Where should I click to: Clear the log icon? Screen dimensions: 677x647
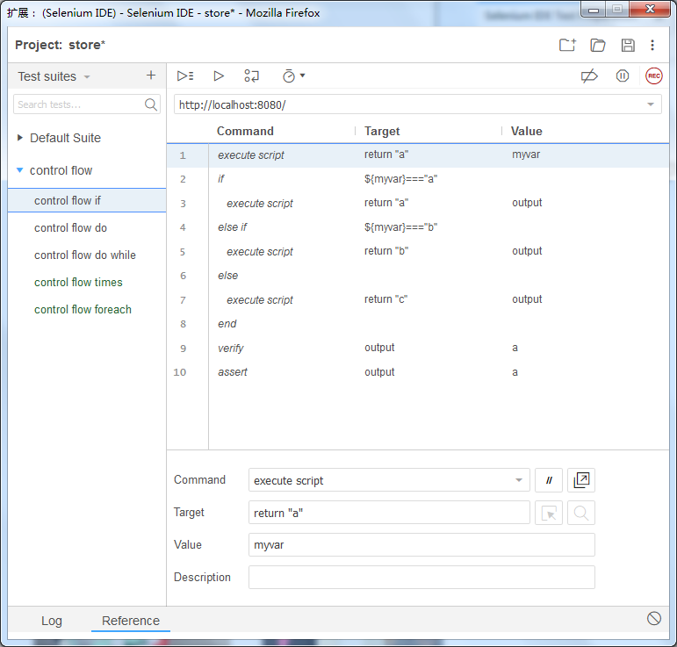pyautogui.click(x=654, y=618)
